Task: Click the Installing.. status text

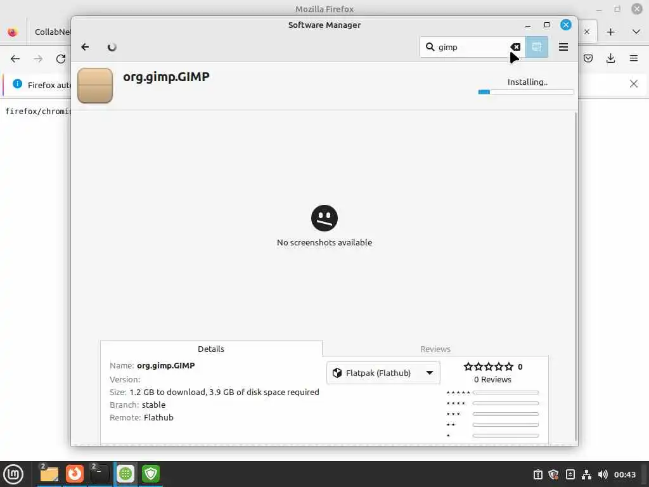Action: pyautogui.click(x=527, y=82)
